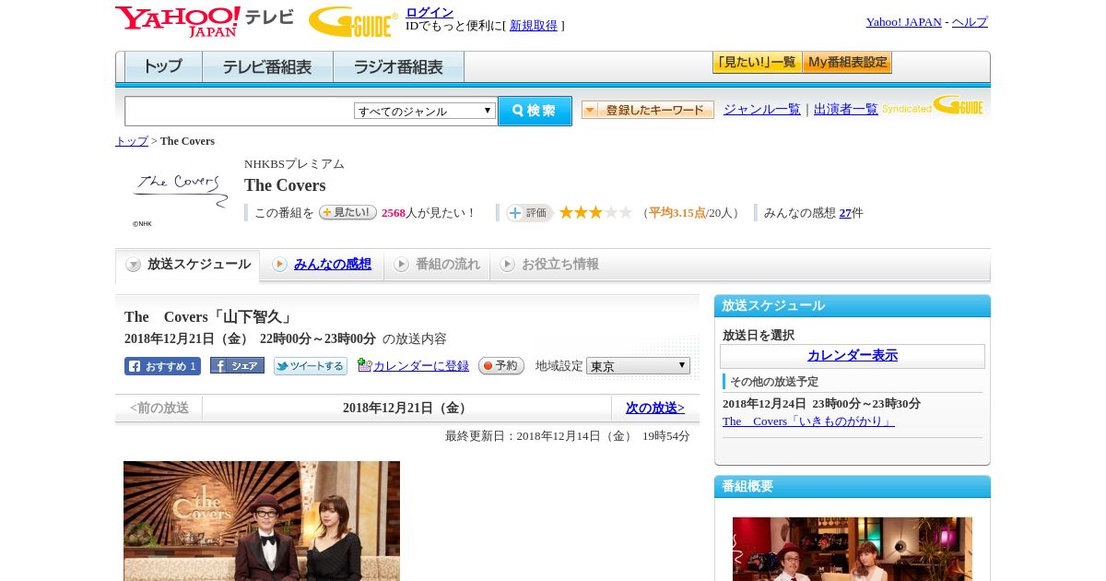Open the ログイン link
The width and height of the screenshot is (1106, 581).
(x=429, y=12)
